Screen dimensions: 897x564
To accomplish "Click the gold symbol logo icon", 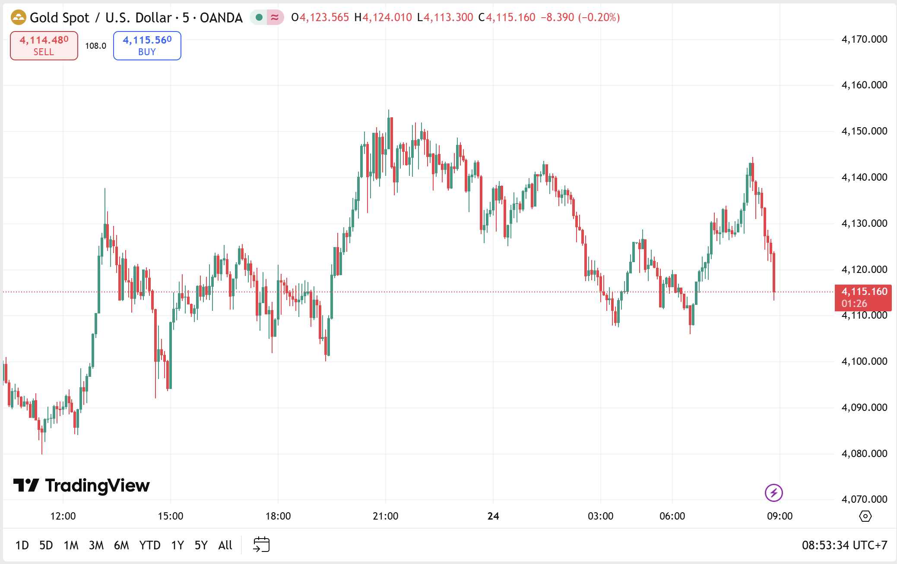I will [x=18, y=18].
